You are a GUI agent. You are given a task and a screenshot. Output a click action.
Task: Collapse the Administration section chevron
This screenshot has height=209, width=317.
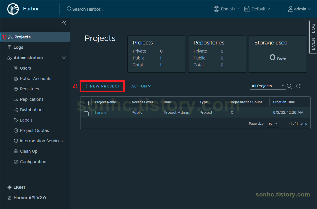click(x=64, y=58)
